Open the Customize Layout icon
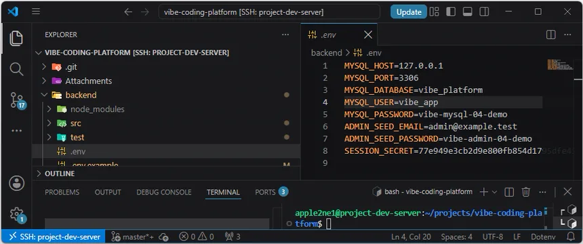 coord(434,12)
